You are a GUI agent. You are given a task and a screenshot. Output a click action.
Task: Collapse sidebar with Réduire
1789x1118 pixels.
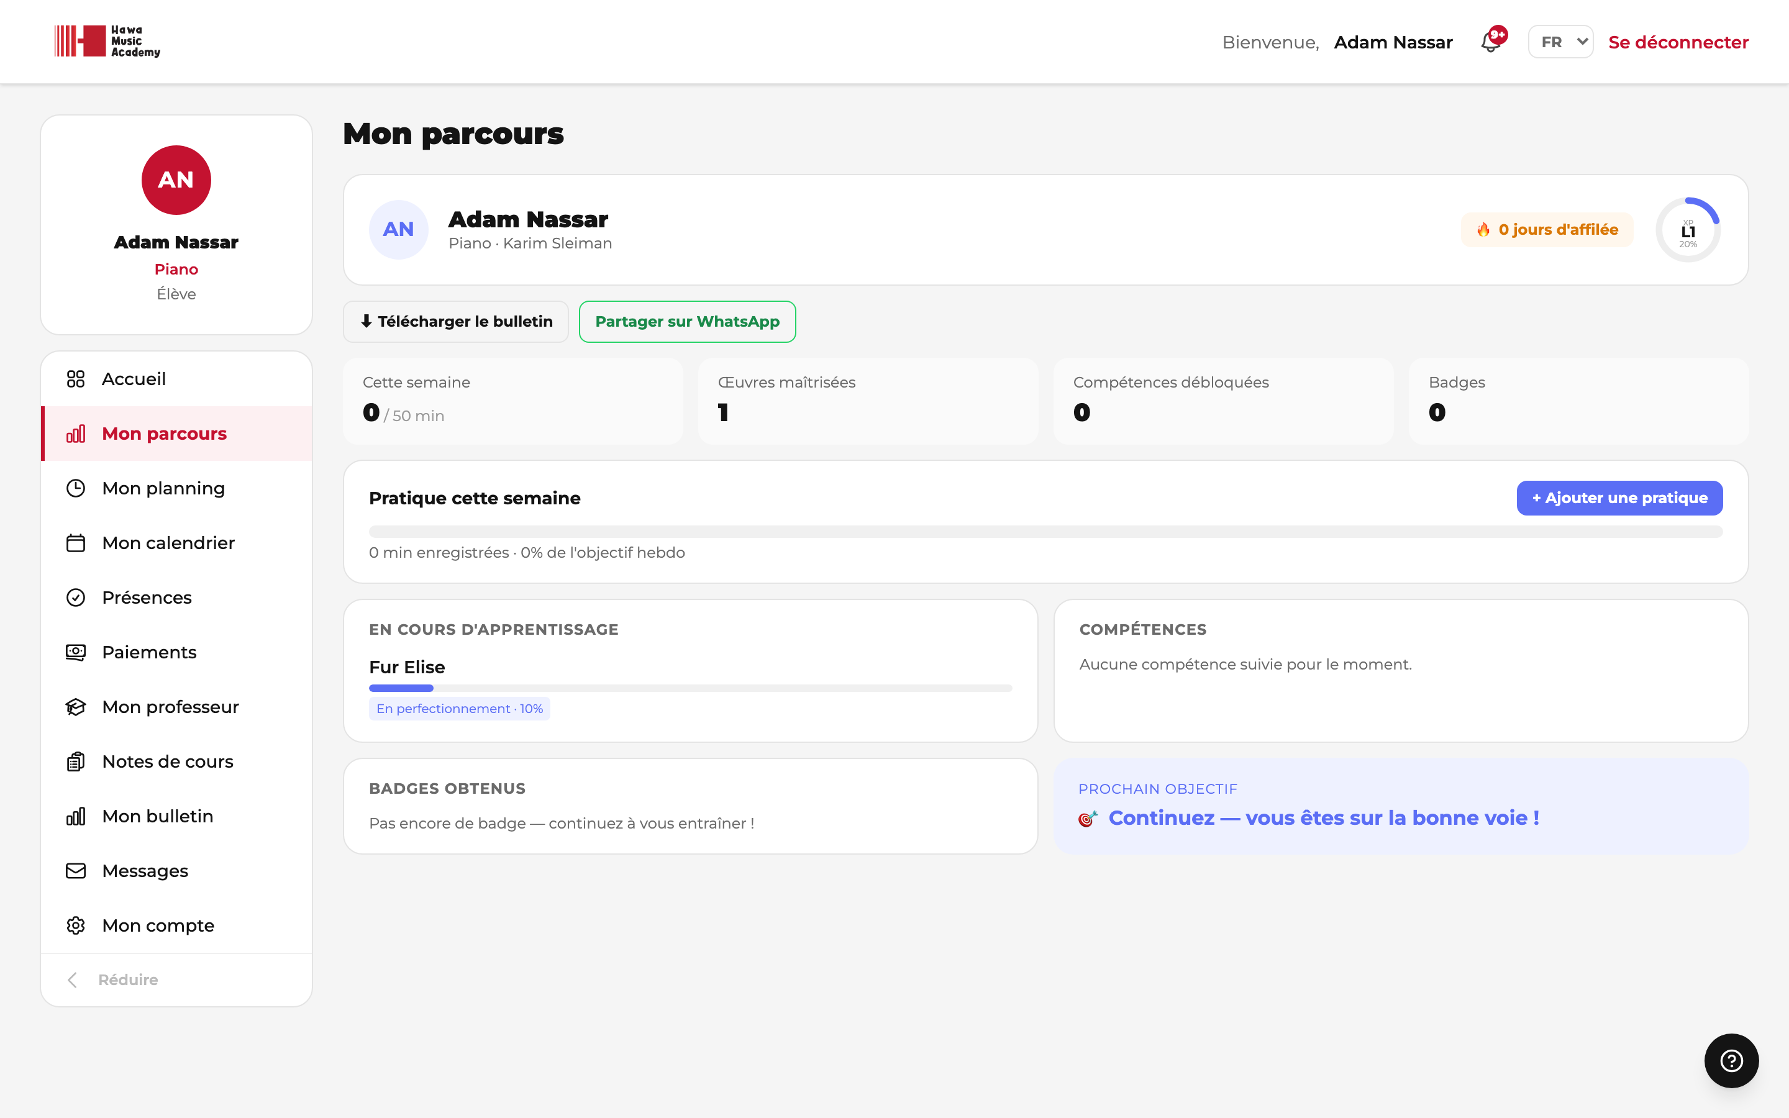click(176, 979)
